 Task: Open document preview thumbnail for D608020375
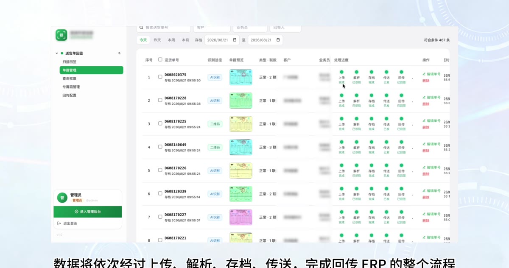[241, 77]
